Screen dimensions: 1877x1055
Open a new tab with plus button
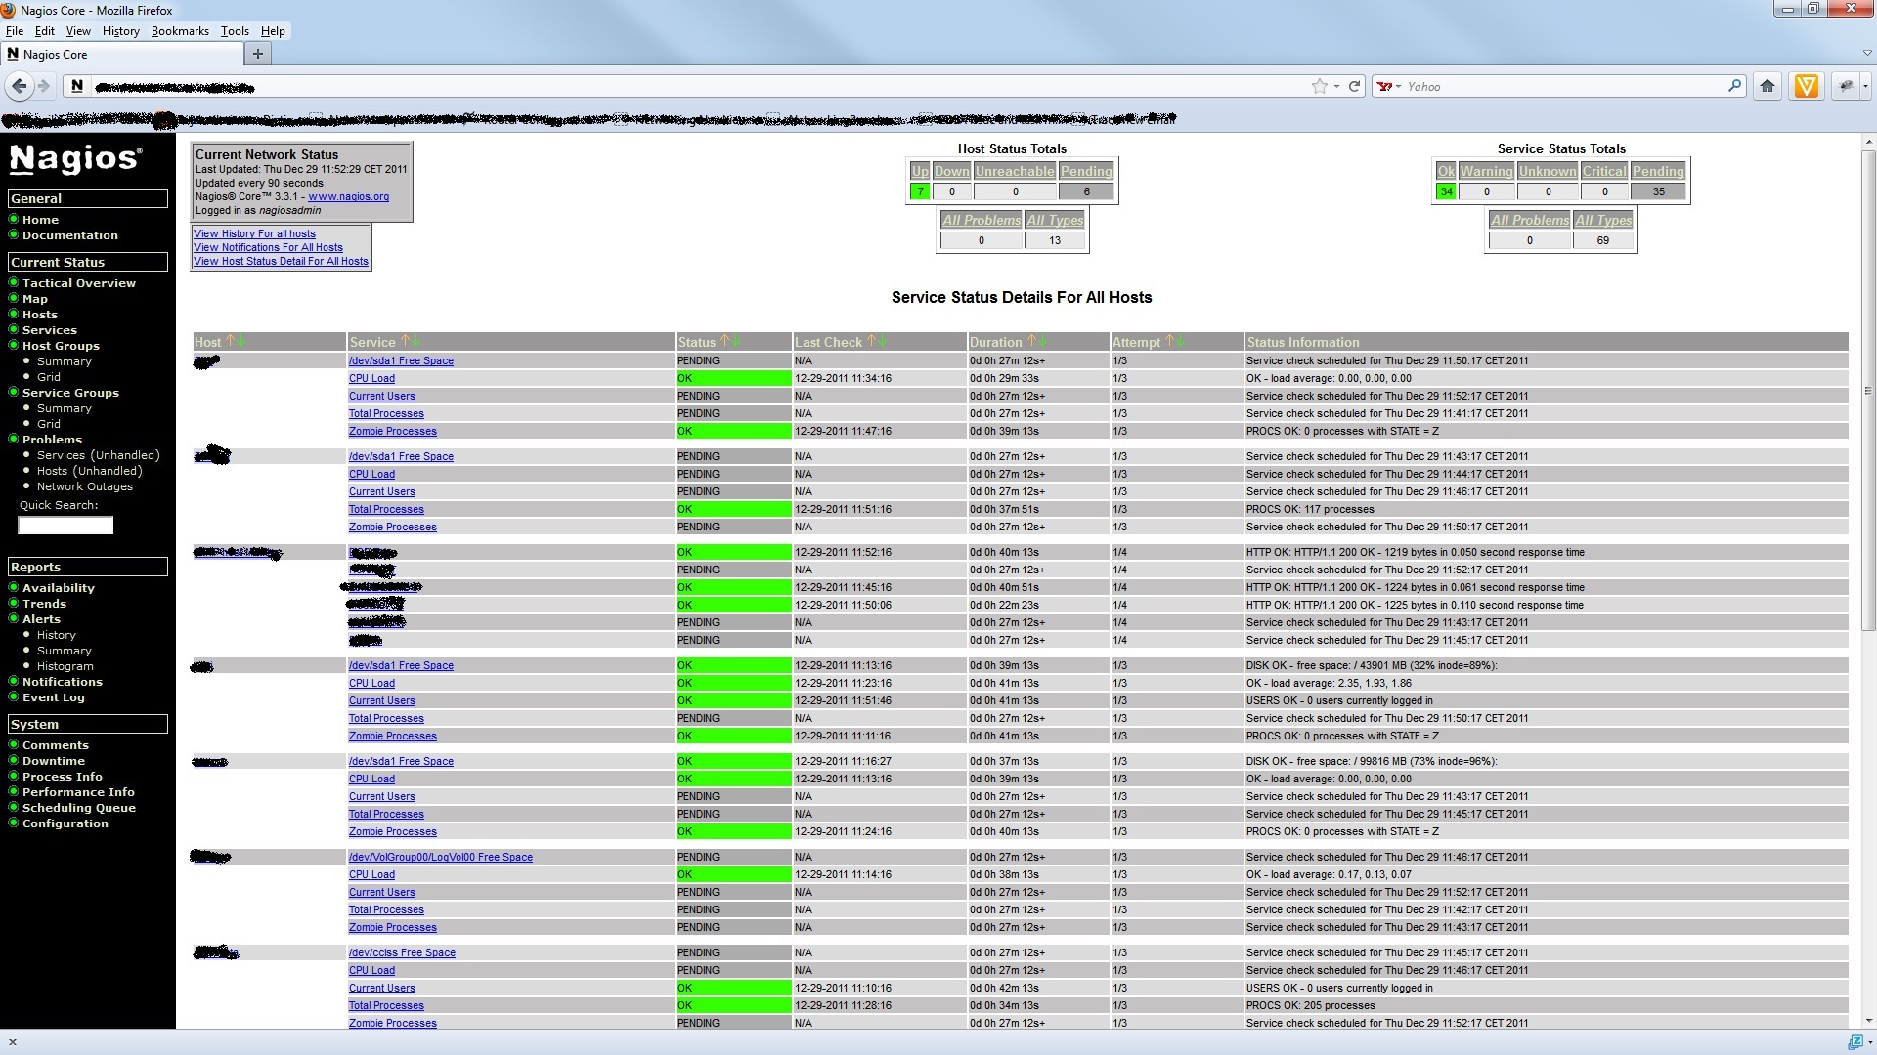[x=257, y=54]
